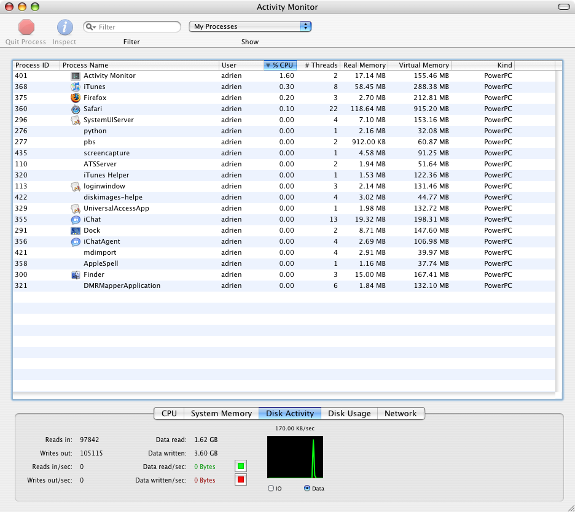Click the Activity Monitor process icon

click(76, 76)
